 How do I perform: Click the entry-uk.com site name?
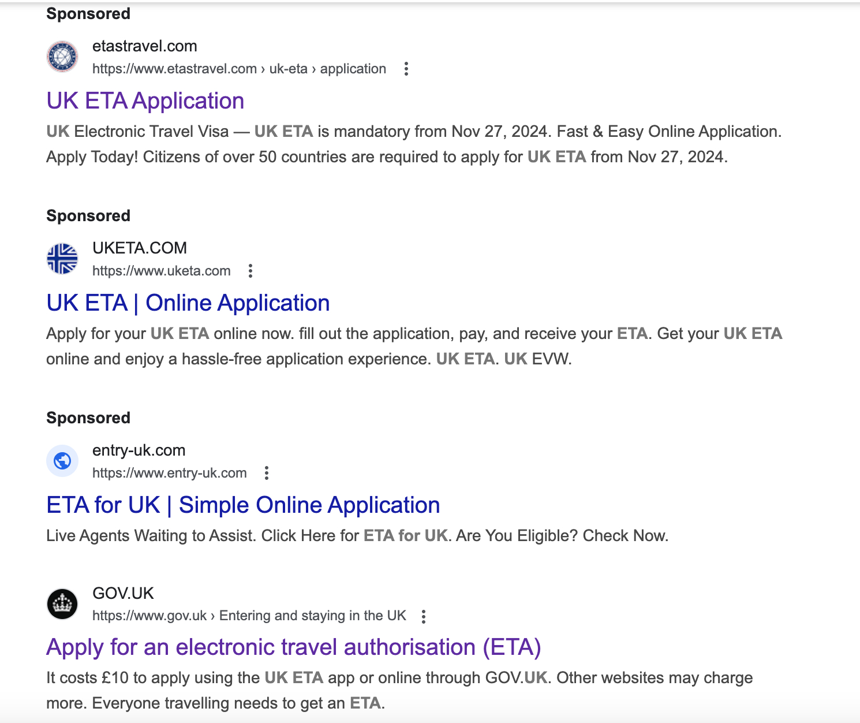click(139, 450)
